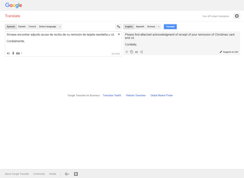Swap source and target languages
Image resolution: width=244 pixels, height=178 pixels.
click(118, 27)
